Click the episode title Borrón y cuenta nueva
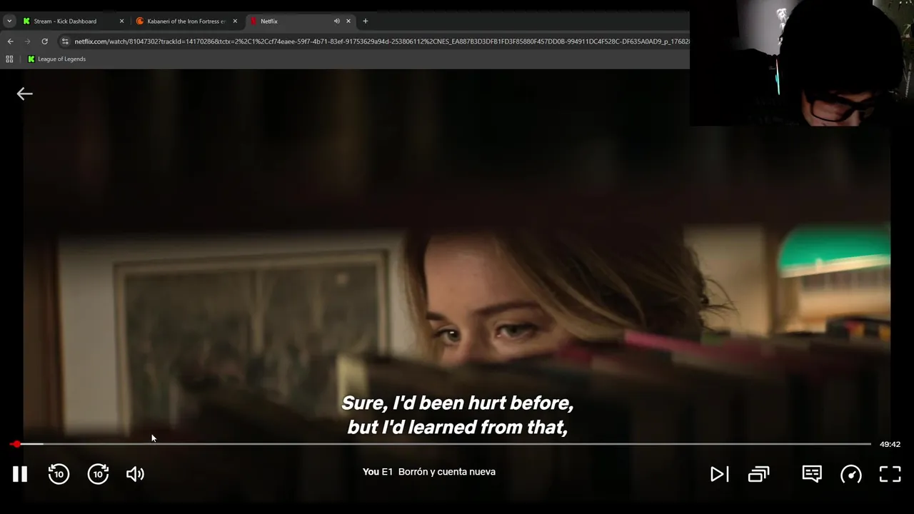The width and height of the screenshot is (914, 514). coord(447,472)
